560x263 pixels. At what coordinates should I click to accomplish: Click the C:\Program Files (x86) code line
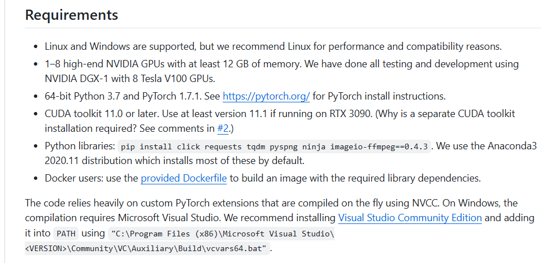pos(222,234)
